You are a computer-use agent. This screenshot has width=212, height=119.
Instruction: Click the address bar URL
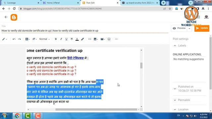pyautogui.click(x=63, y=9)
